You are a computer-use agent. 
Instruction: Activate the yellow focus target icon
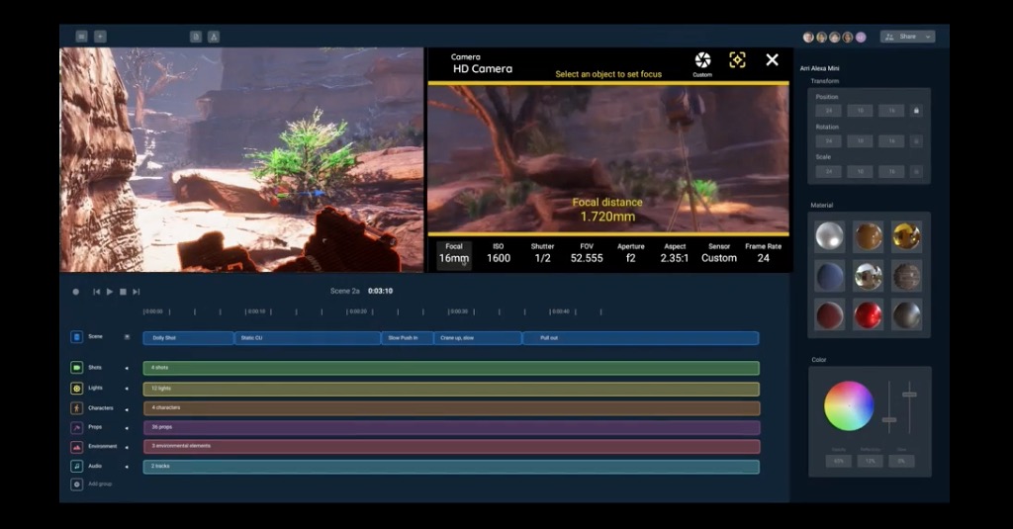(x=737, y=60)
